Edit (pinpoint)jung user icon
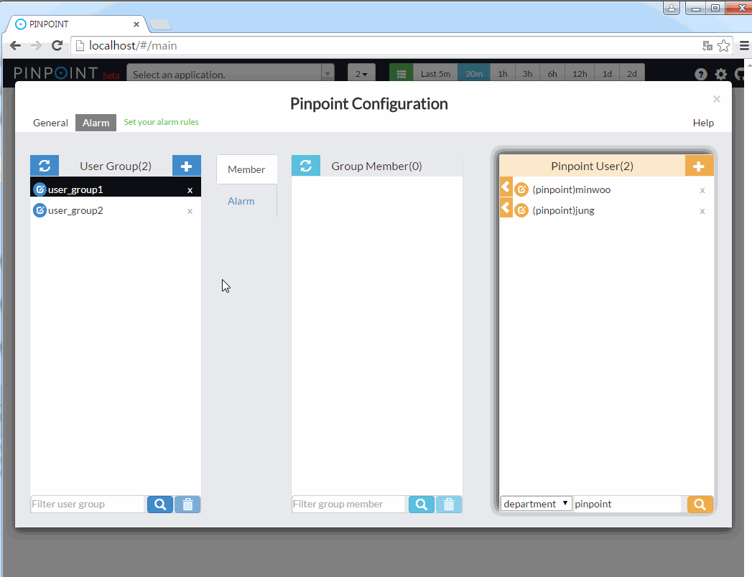752x577 pixels. click(522, 211)
